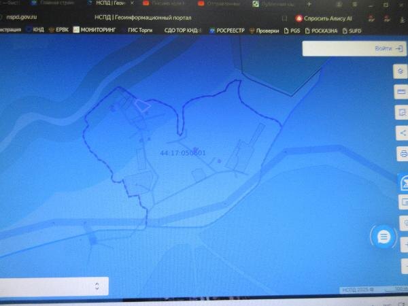Viewport: 408px width, 306px height.
Task: Open the КНД bookmark
Action: (x=35, y=30)
